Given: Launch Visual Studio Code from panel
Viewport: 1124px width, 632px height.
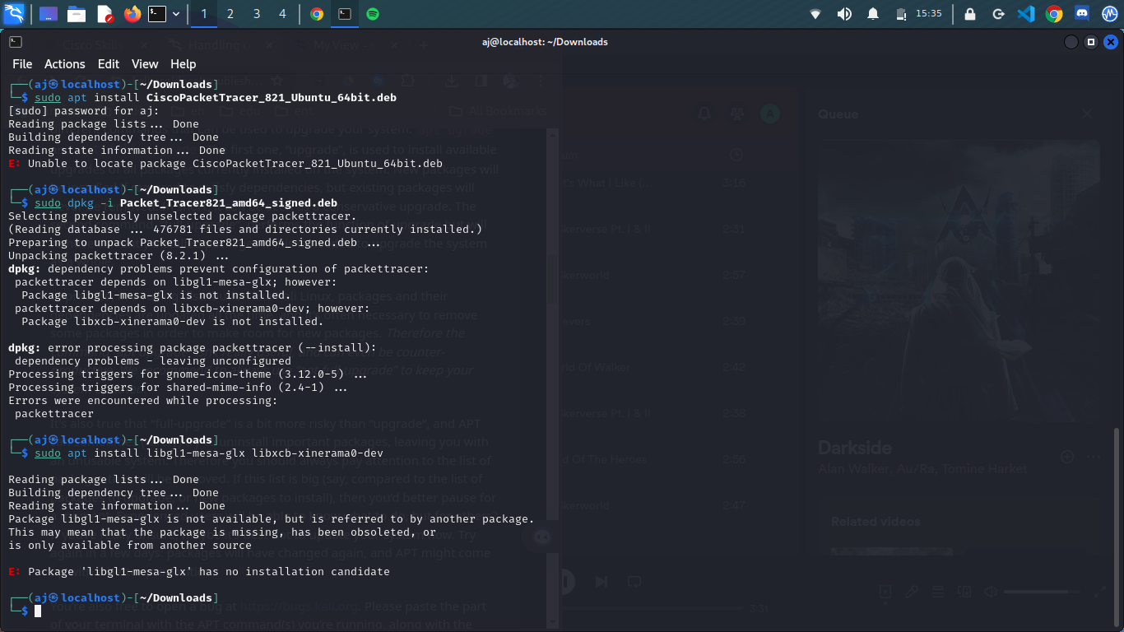Looking at the screenshot, I should (x=1025, y=14).
